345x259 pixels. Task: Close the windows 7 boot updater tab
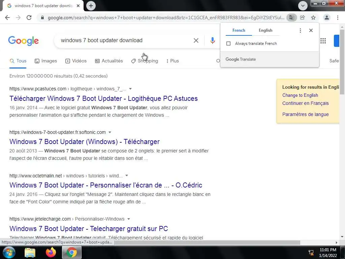(78, 6)
